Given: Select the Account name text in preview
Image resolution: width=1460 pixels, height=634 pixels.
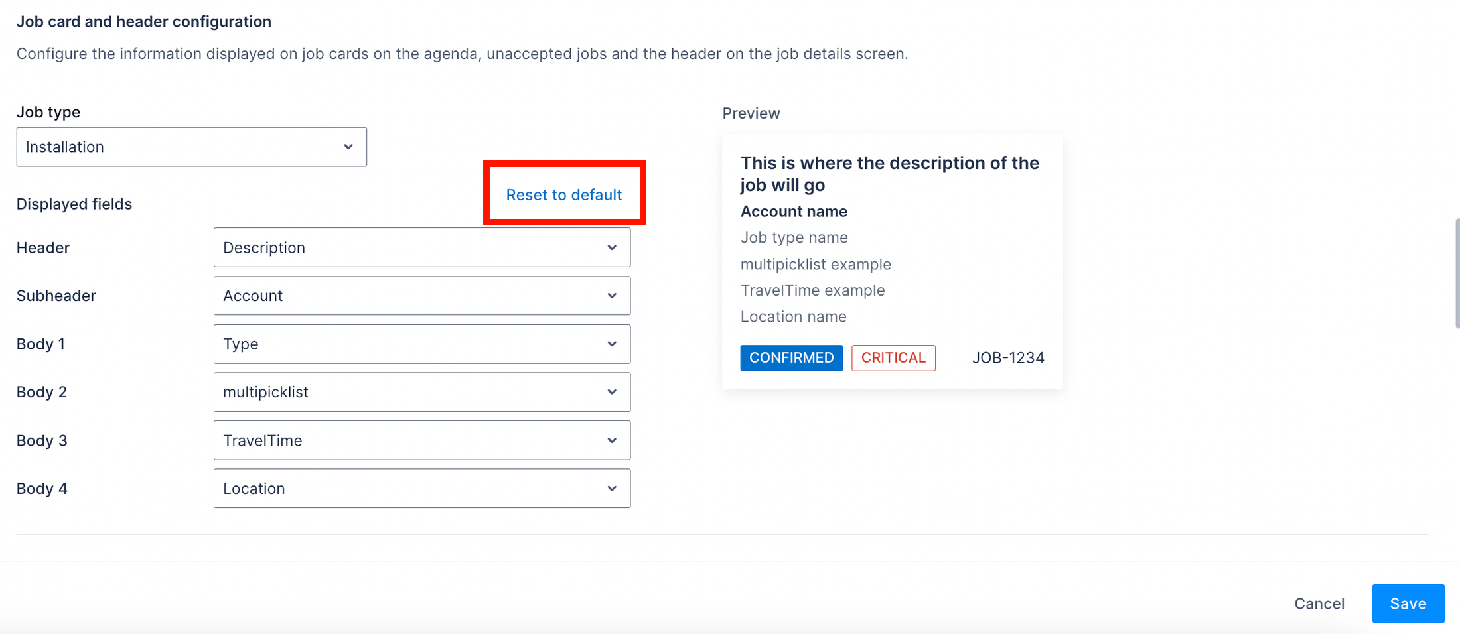Looking at the screenshot, I should point(794,212).
